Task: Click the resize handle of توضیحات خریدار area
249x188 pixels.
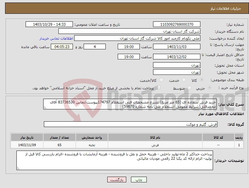Action: click(x=18, y=168)
